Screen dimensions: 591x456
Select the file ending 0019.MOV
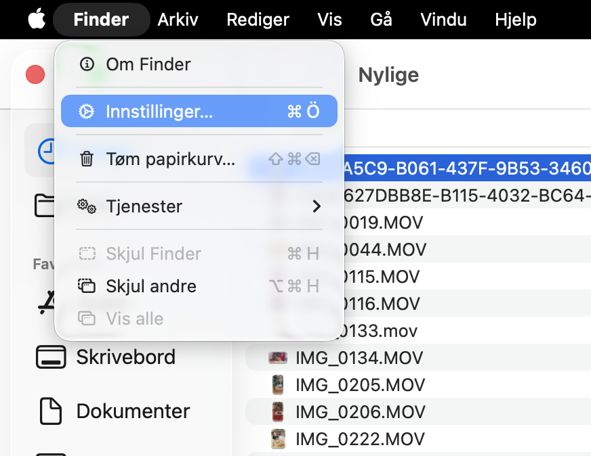(466, 223)
